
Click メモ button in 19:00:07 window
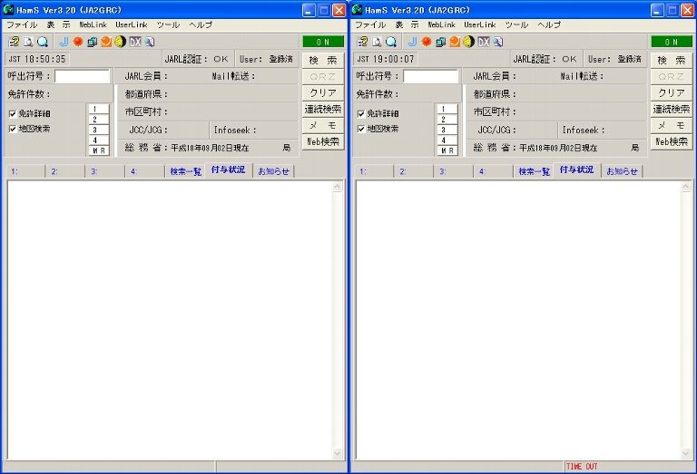pyautogui.click(x=672, y=126)
